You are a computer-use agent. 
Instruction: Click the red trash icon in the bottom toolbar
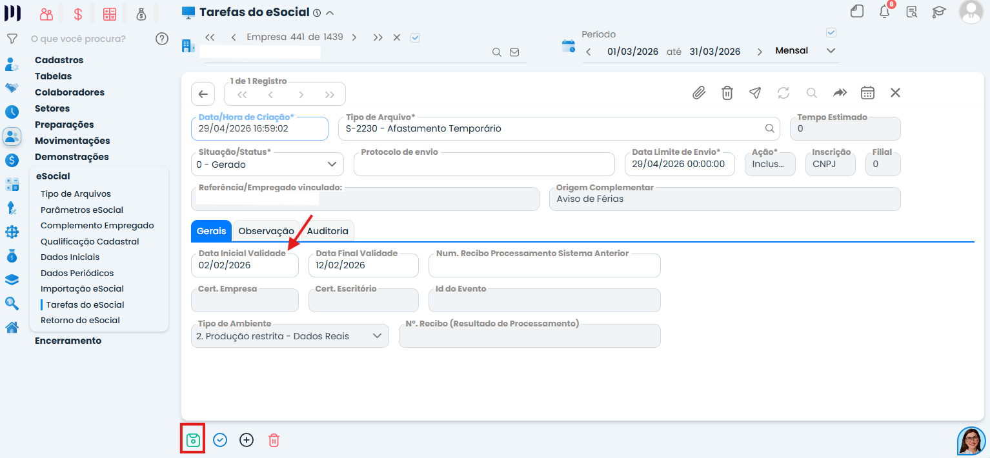pyautogui.click(x=274, y=440)
